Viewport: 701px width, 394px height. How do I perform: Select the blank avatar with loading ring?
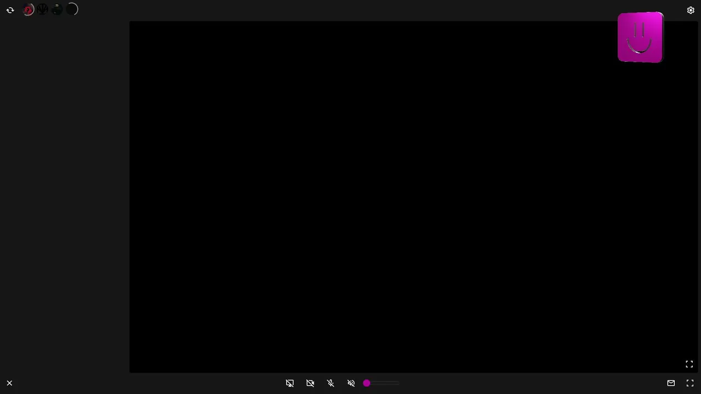point(72,9)
